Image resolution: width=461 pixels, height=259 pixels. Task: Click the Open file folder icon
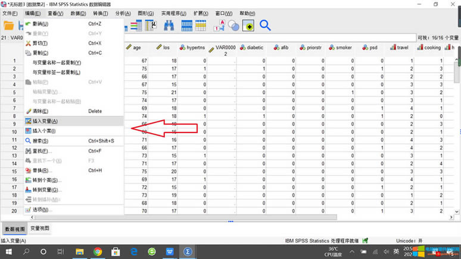(8, 26)
